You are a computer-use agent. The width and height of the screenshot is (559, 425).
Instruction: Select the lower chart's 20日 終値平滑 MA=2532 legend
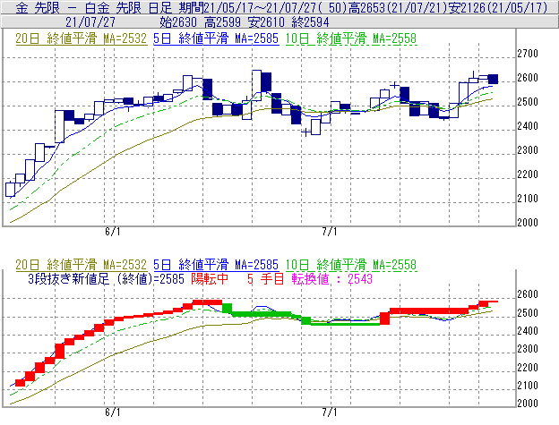[x=81, y=265]
